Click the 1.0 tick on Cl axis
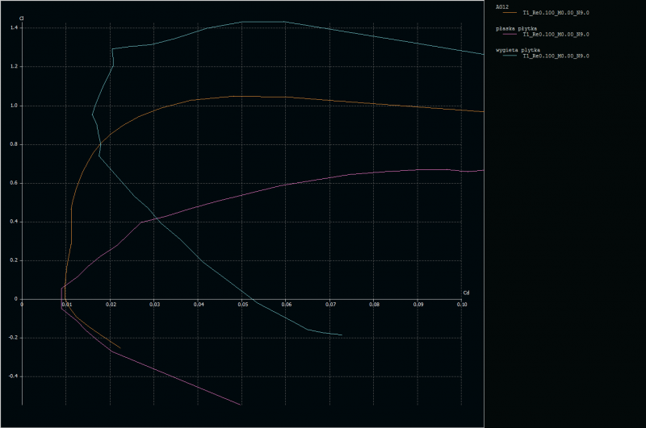 point(14,106)
